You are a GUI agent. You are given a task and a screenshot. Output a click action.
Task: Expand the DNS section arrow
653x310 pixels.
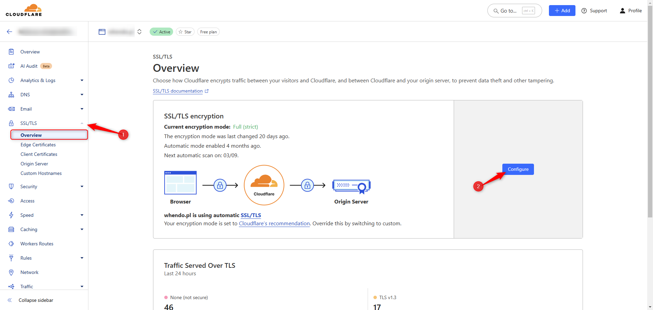point(82,95)
